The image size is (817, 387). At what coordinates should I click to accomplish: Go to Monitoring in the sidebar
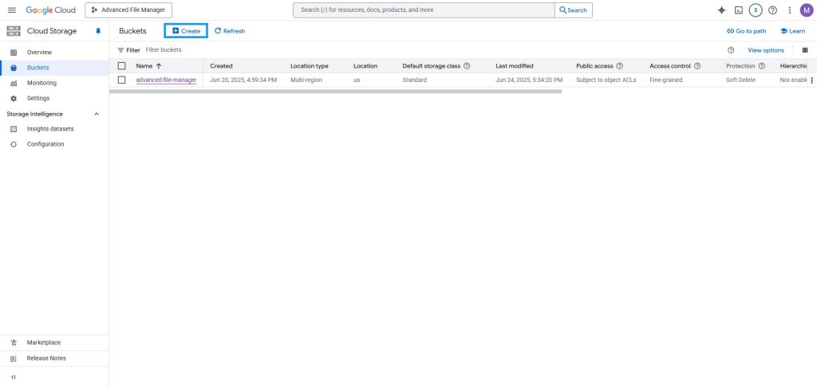[x=41, y=83]
